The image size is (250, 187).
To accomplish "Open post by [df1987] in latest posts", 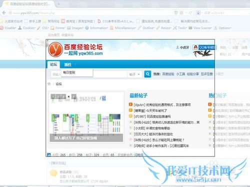I will (x=152, y=116).
